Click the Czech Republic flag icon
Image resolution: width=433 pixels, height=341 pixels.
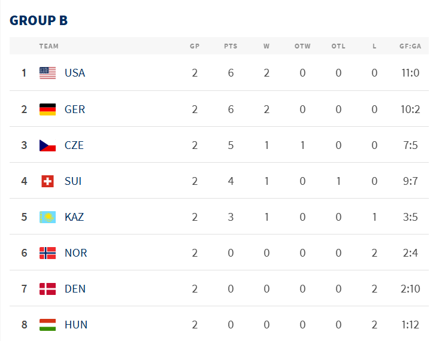pos(47,145)
